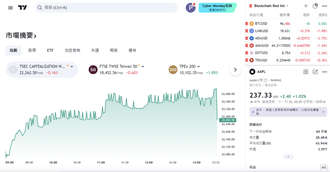The image size is (330, 172).
Task: Add symbol with the plus icon
Action: point(306,6)
